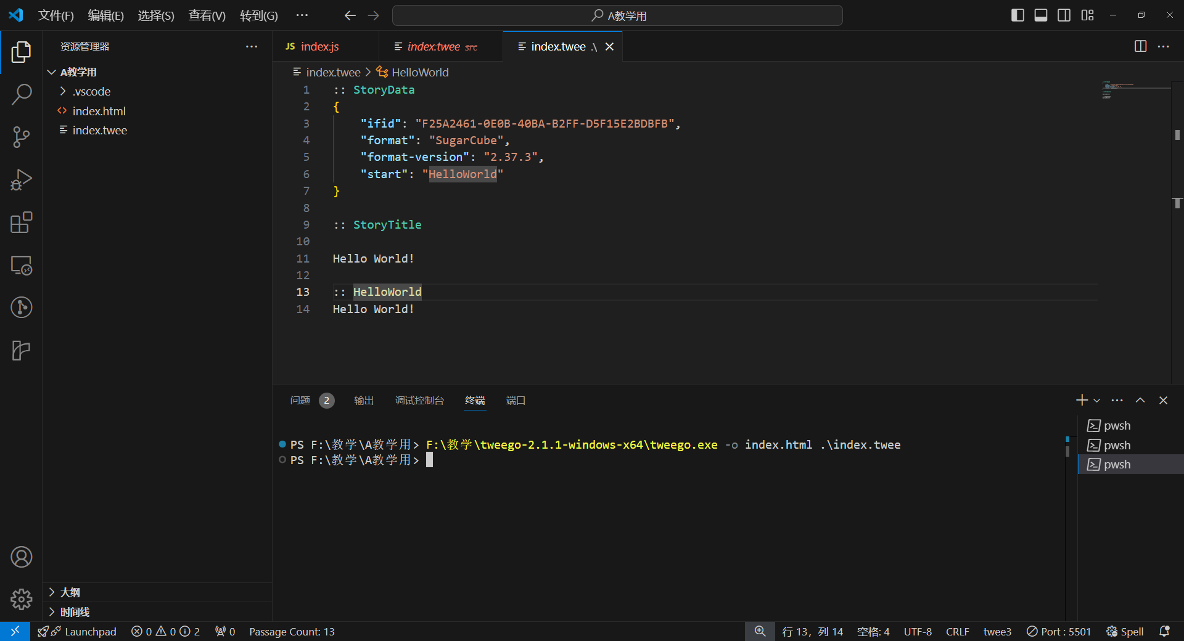Change indentation 空格: 4 setting
Image resolution: width=1184 pixels, height=641 pixels.
coord(873,632)
